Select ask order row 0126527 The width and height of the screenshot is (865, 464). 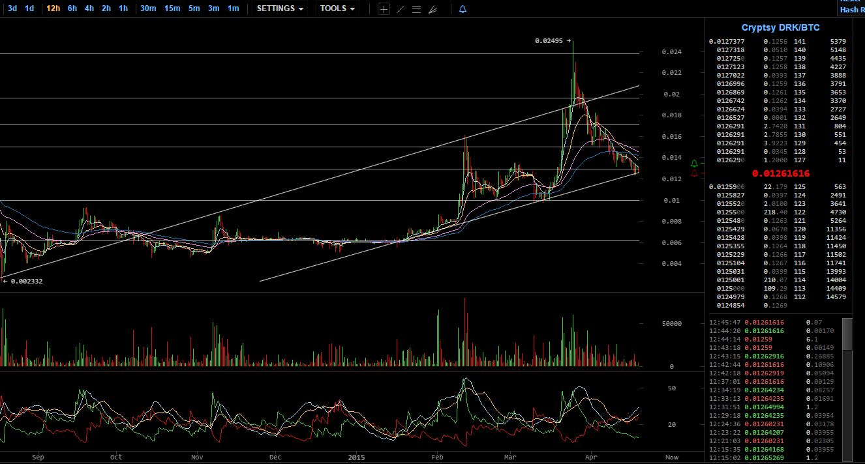click(x=778, y=118)
